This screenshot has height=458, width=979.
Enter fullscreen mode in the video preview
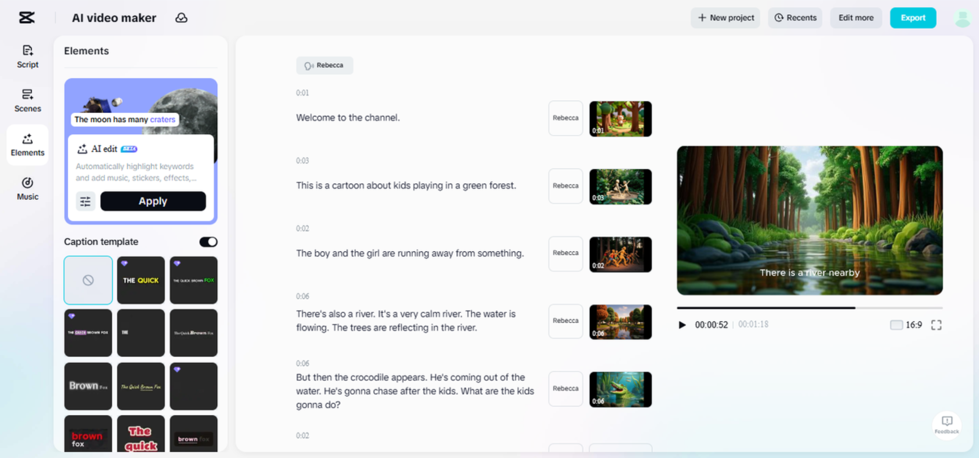point(936,325)
